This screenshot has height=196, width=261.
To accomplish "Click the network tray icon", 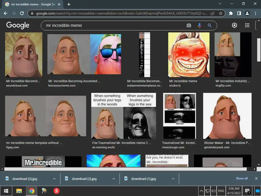I will pos(207,191).
